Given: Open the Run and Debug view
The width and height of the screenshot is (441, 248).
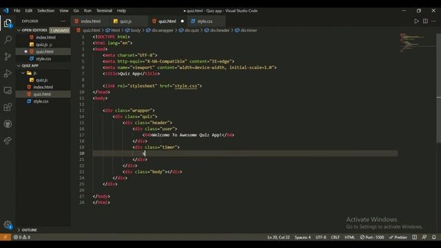Looking at the screenshot, I should pos(8,74).
